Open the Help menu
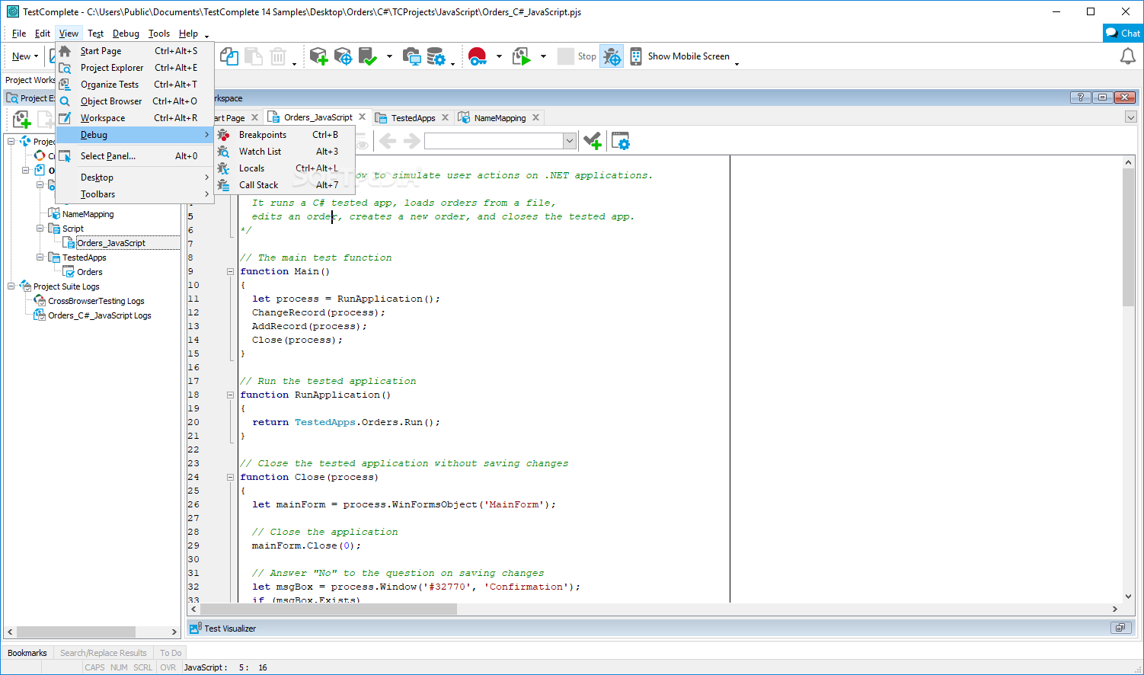The image size is (1144, 675). coord(188,34)
